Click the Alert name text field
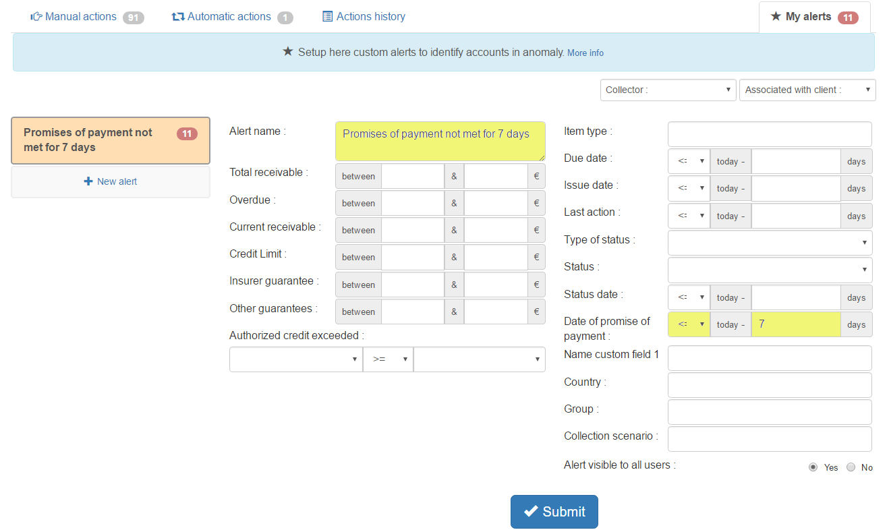 440,141
